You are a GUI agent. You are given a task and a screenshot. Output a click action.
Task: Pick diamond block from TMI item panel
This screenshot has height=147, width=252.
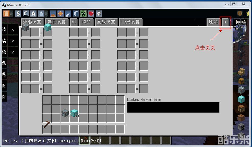click(241, 99)
